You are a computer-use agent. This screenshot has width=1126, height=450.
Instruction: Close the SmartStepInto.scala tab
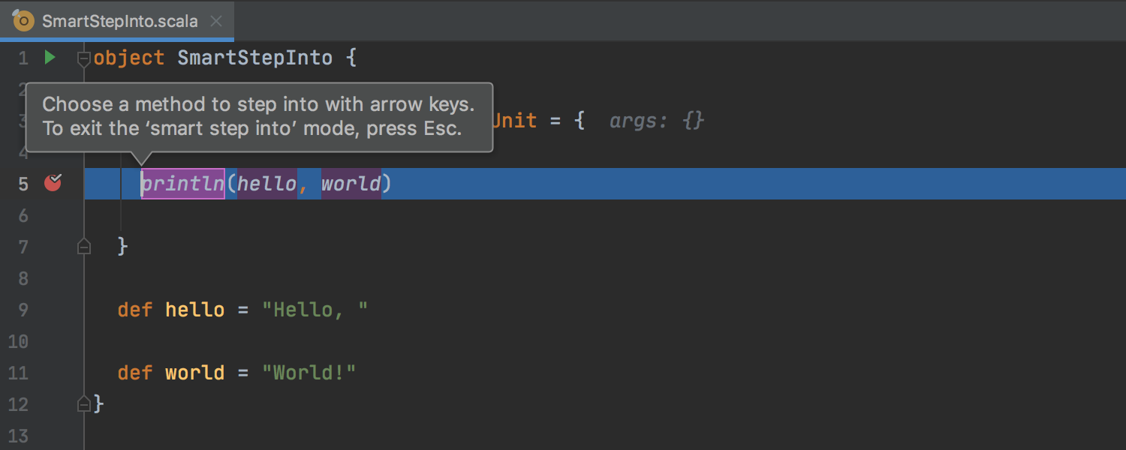click(x=216, y=21)
